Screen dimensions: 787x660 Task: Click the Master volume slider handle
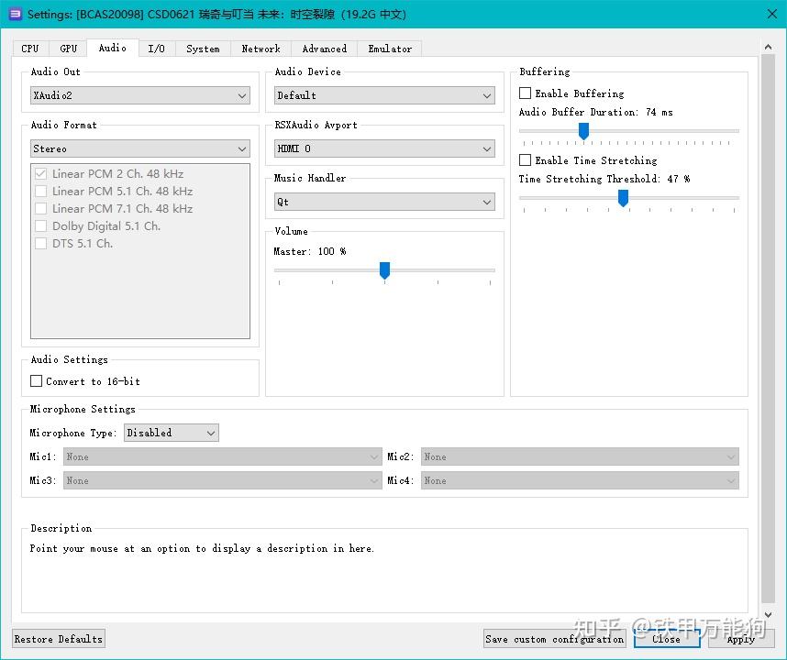(x=385, y=270)
